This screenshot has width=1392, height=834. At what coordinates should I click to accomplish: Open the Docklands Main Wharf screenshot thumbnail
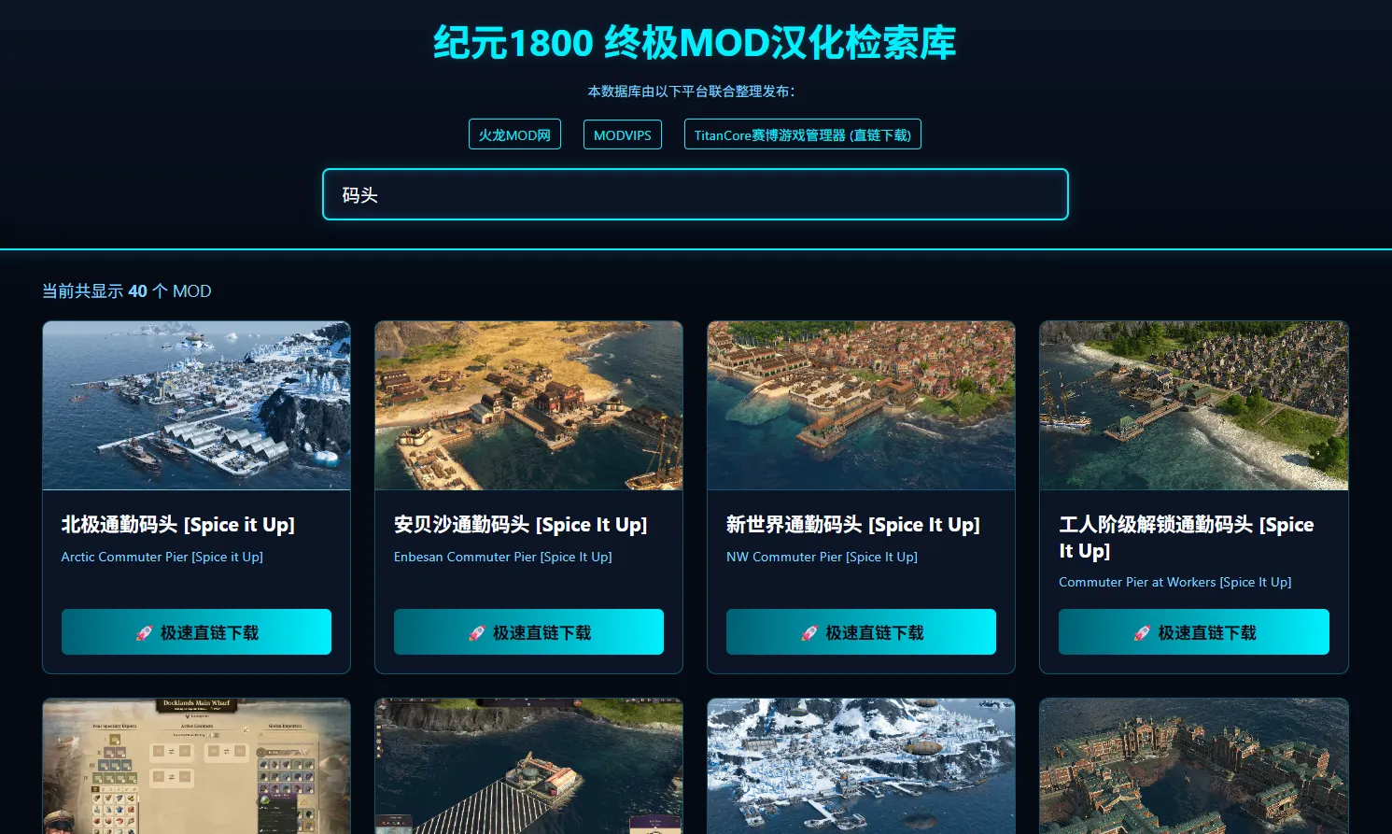(x=196, y=766)
